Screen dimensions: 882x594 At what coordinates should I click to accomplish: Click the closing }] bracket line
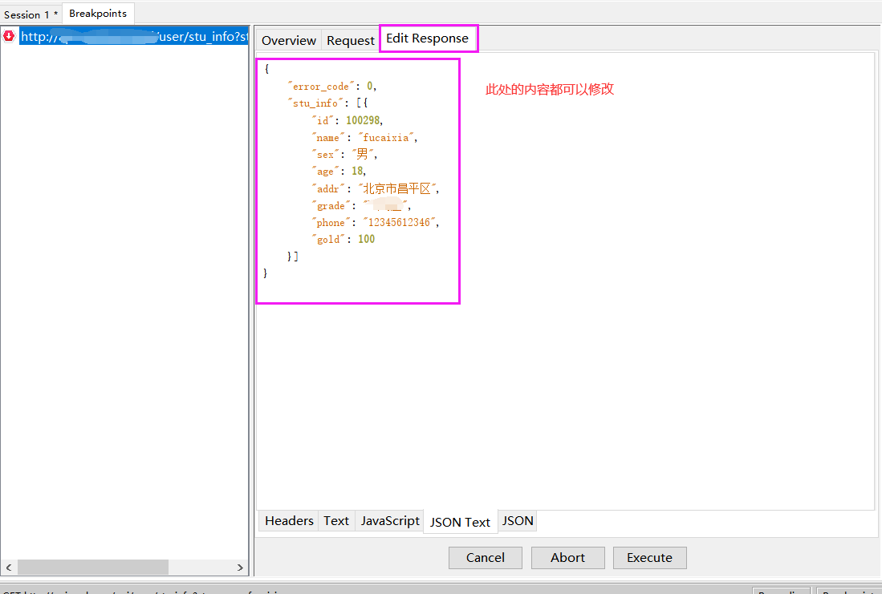coord(292,257)
